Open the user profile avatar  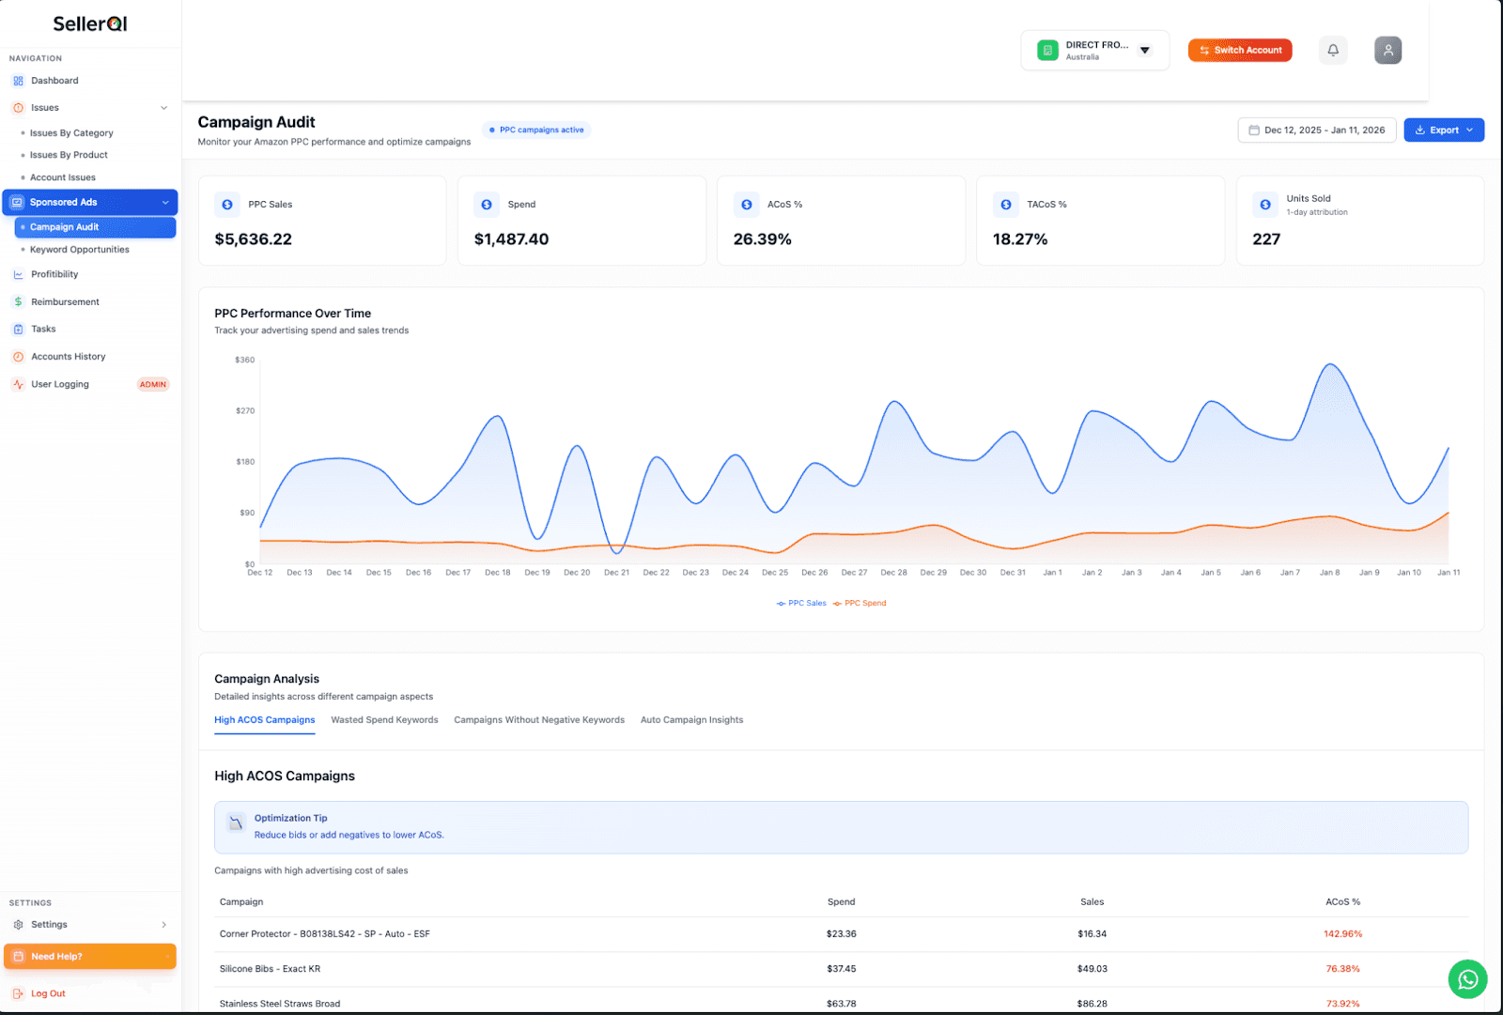pos(1387,50)
